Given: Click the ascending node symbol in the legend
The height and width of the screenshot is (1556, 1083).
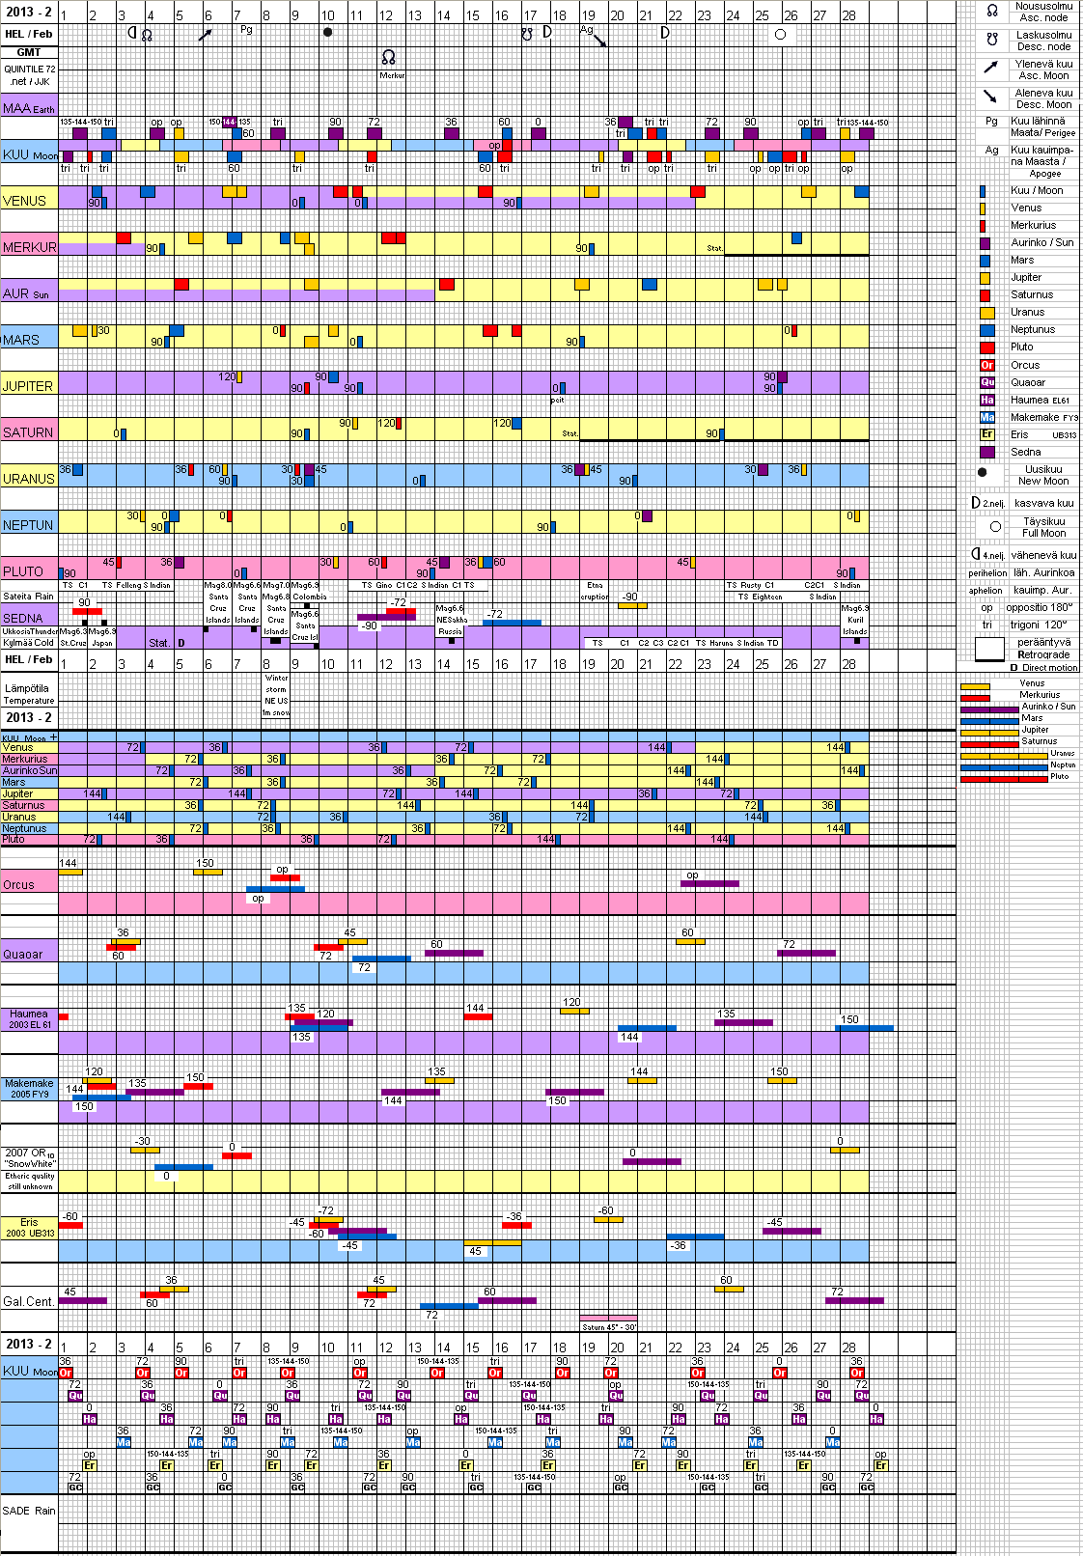Looking at the screenshot, I should (991, 11).
